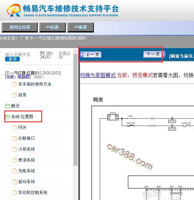Click the file icon beside 网关
Image resolution: width=194 pixels, height=200 pixels.
point(15,128)
